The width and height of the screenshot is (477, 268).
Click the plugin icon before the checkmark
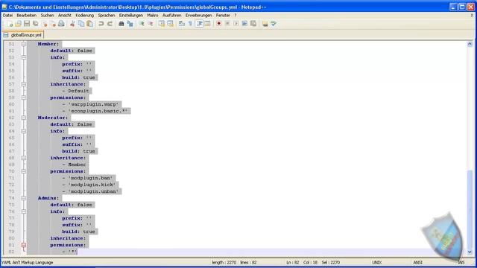click(265, 24)
